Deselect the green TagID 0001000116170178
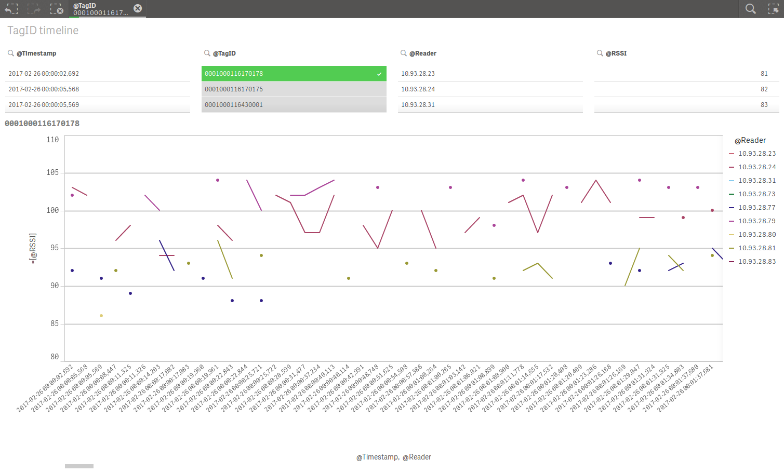 tap(294, 74)
